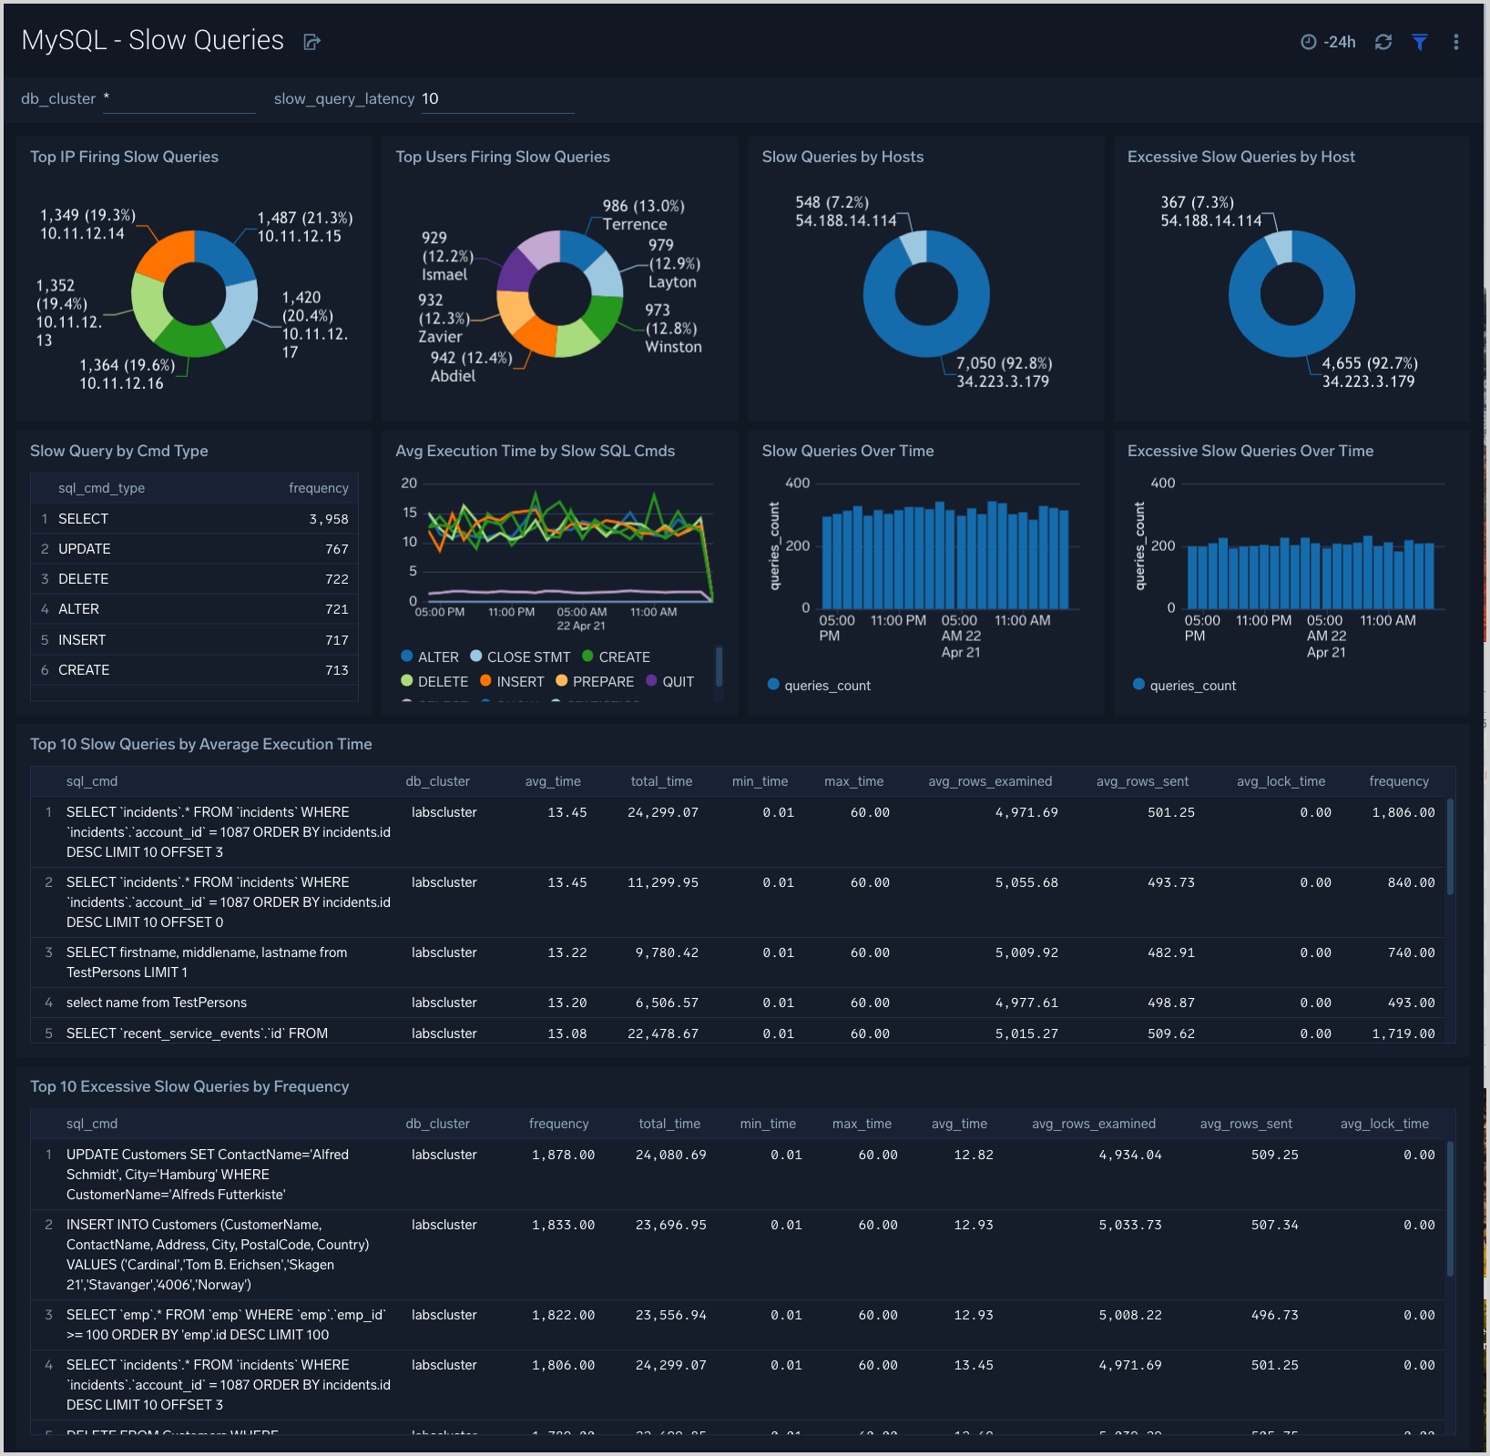Click the share icon beside the dashboard title

pos(311,41)
